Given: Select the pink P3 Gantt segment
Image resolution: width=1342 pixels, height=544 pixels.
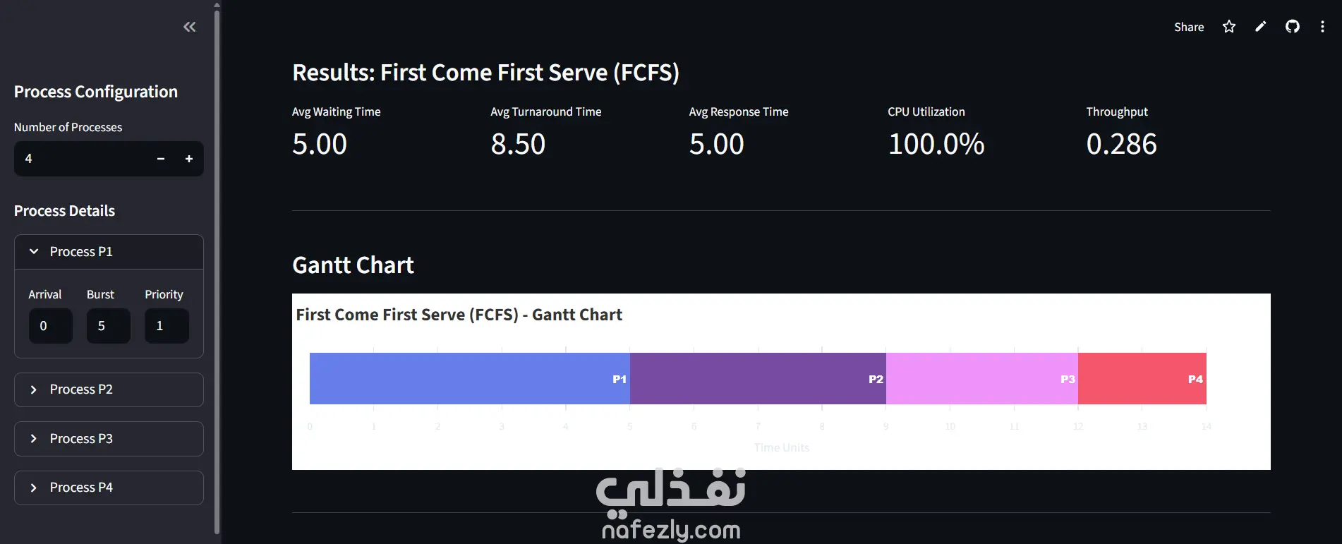Looking at the screenshot, I should pos(981,378).
